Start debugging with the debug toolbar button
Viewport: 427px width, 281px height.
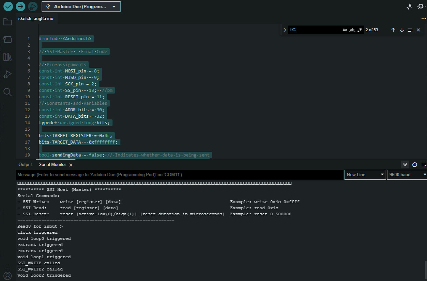[32, 6]
